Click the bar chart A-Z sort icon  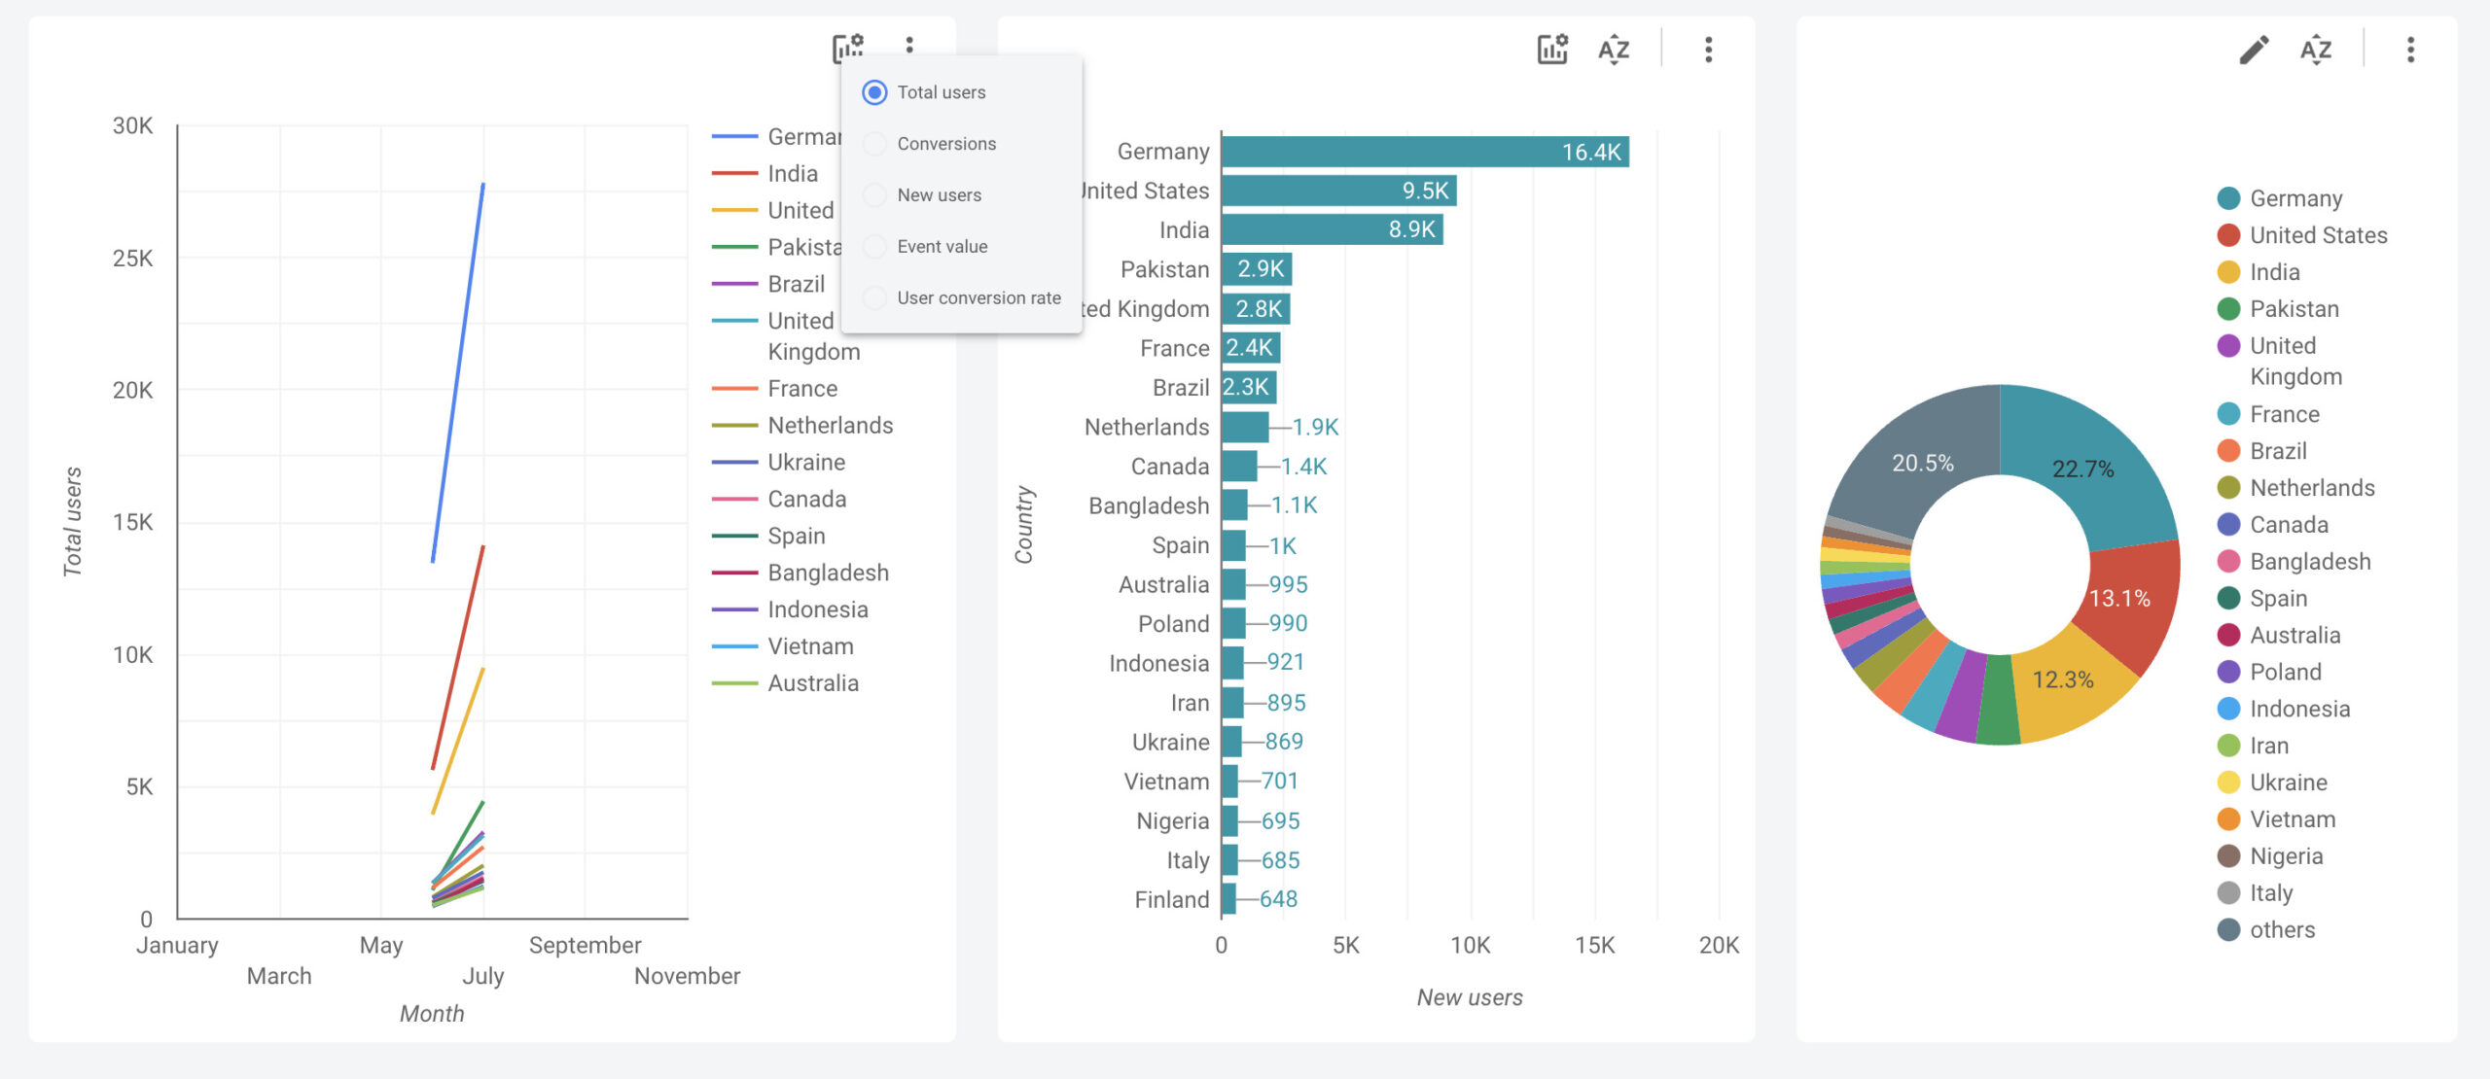1614,49
